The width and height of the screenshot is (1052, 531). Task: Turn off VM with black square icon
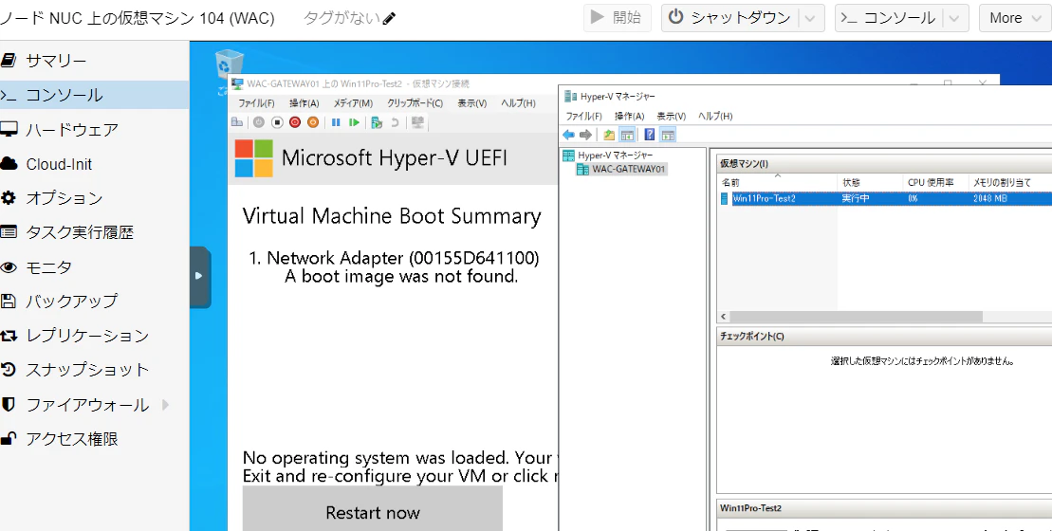click(x=277, y=122)
